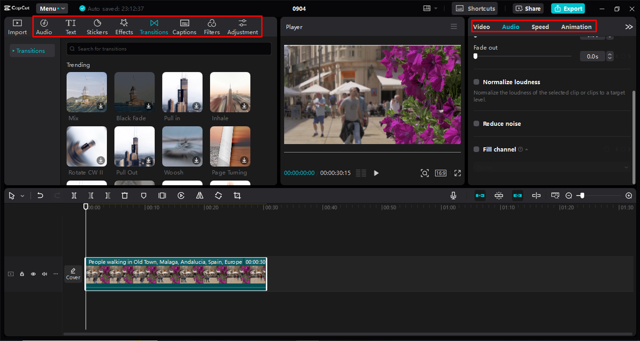Download the Mix transition
The width and height of the screenshot is (640, 341).
pyautogui.click(x=100, y=106)
